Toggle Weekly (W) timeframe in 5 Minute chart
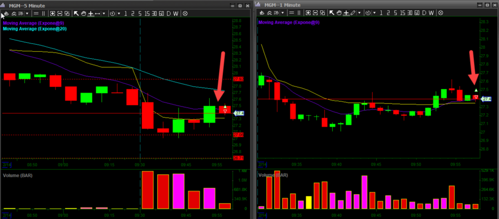 point(176,13)
